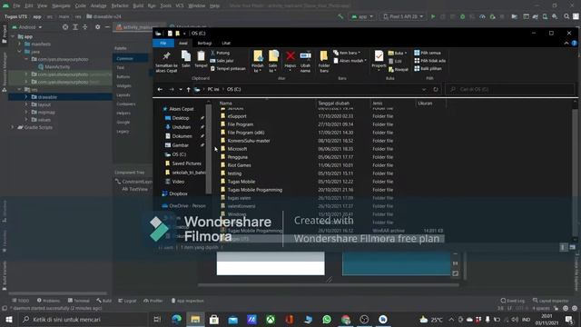Open the Pixel 3 API 28 device dropdown
581x327 pixels.
pos(402,16)
